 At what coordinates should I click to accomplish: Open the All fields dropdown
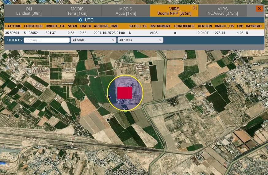93,40
